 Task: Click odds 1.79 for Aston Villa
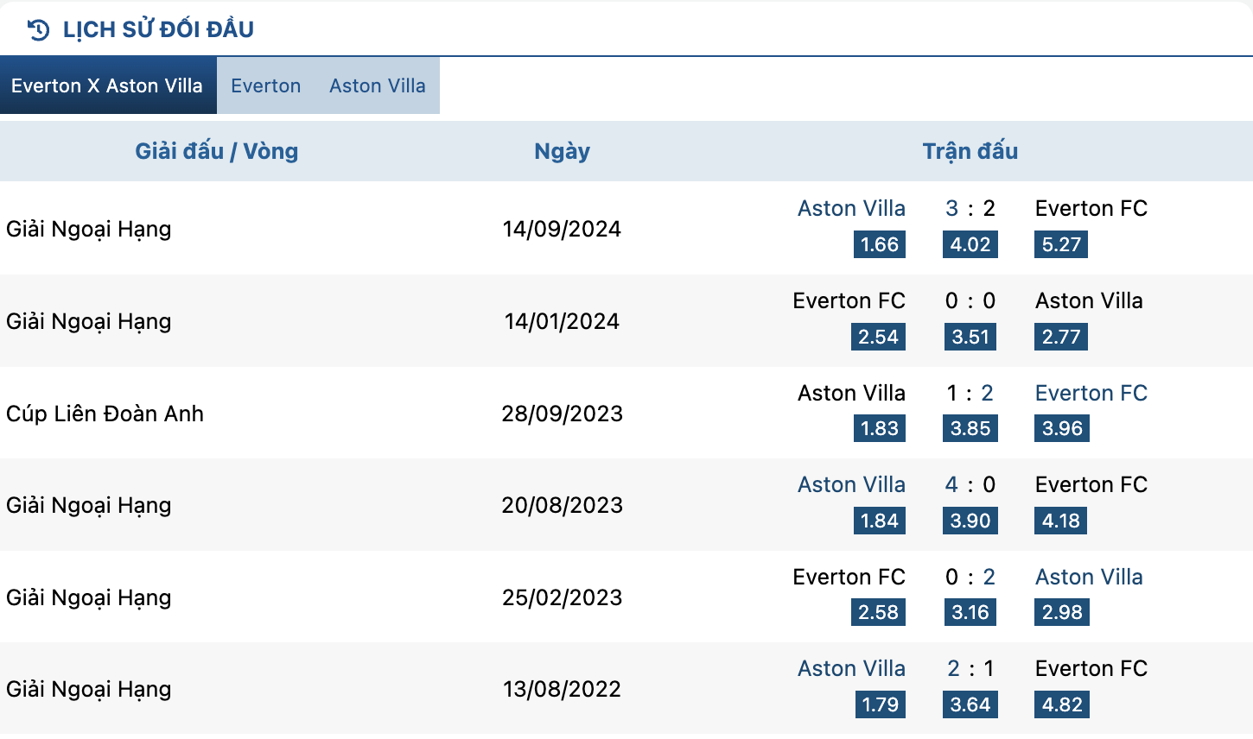click(880, 704)
